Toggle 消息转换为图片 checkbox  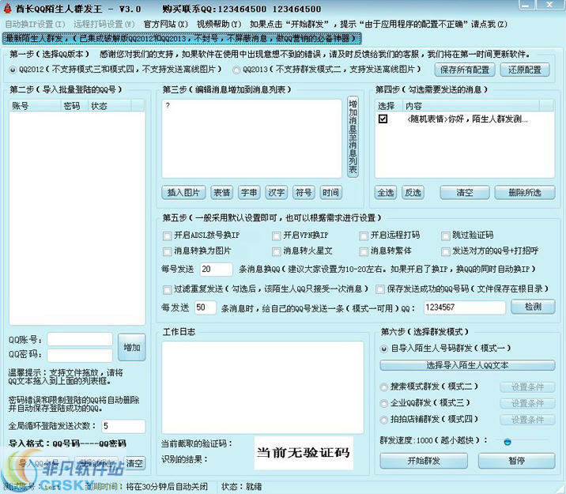coord(167,251)
